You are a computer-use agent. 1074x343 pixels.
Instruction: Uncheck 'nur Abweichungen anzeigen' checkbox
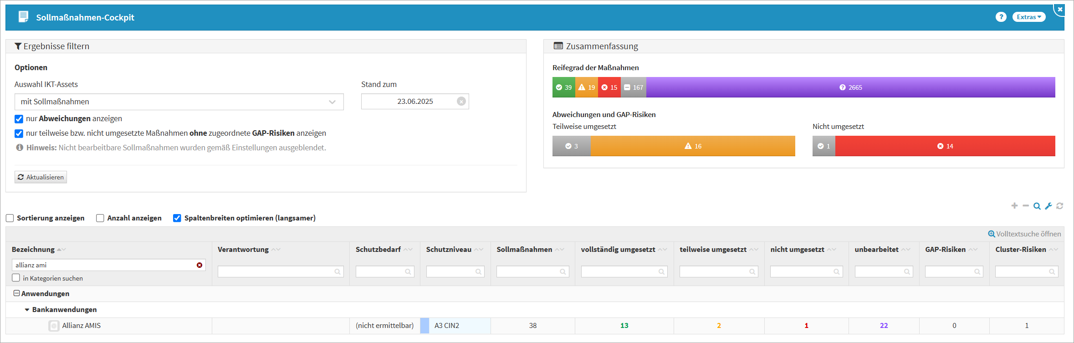[19, 119]
